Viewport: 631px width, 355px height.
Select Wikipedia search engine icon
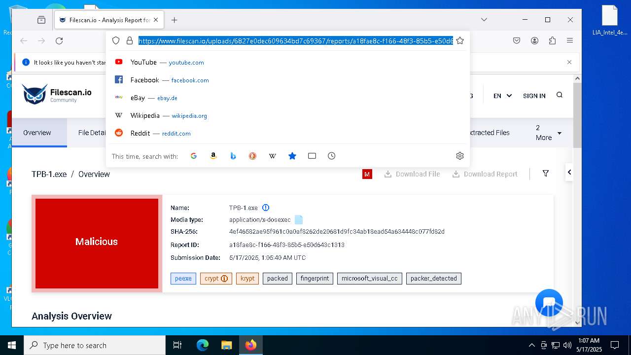click(x=273, y=156)
